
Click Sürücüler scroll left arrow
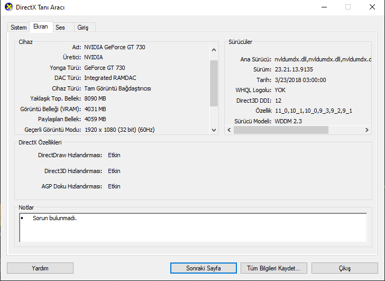coord(229,130)
